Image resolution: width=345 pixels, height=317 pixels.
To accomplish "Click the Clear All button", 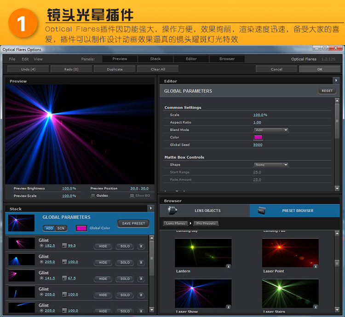I will pos(158,69).
